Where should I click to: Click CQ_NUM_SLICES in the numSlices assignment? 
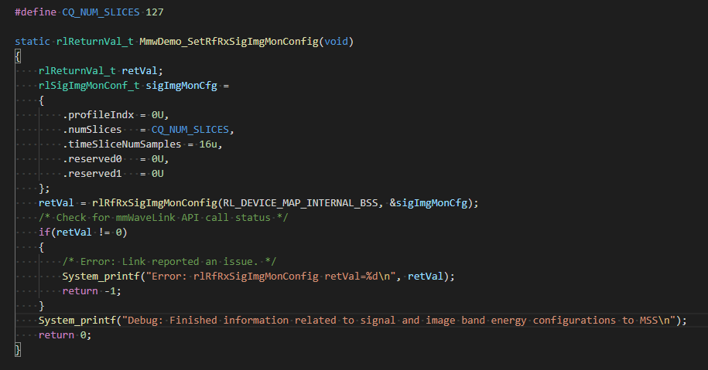point(190,130)
